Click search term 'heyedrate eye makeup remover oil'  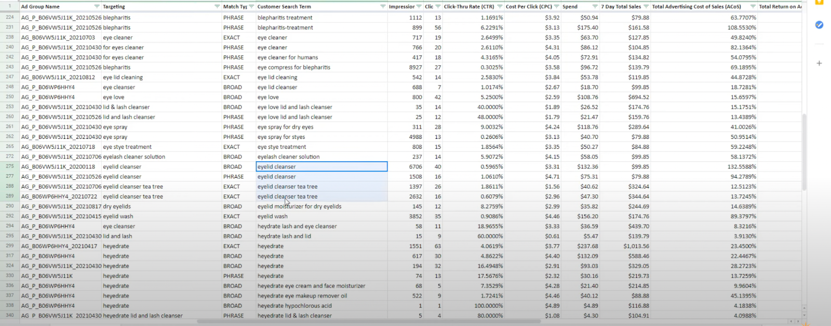(302, 296)
